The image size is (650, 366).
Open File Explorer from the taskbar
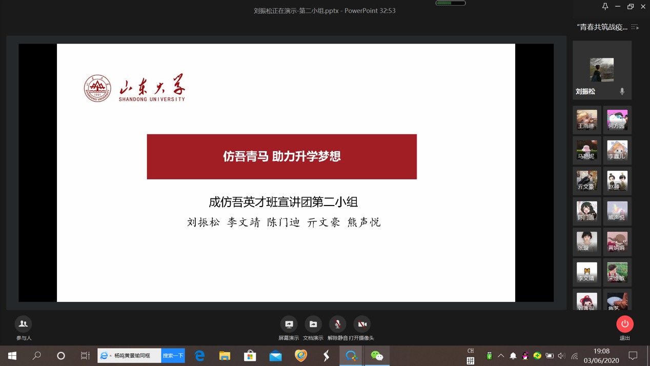(x=225, y=356)
